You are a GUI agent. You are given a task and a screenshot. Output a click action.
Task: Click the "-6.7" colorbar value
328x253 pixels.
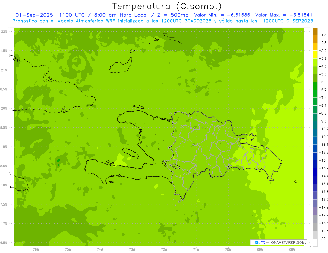pyautogui.click(x=323, y=90)
